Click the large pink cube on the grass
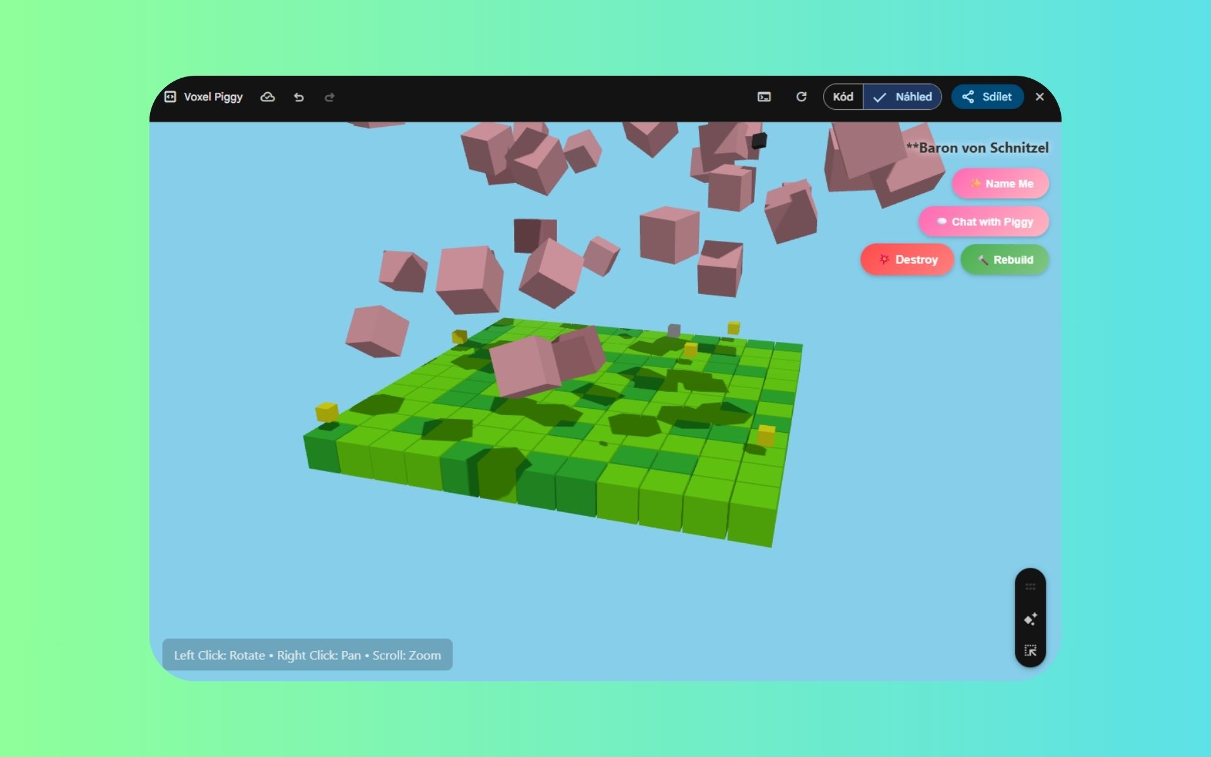 click(x=525, y=367)
